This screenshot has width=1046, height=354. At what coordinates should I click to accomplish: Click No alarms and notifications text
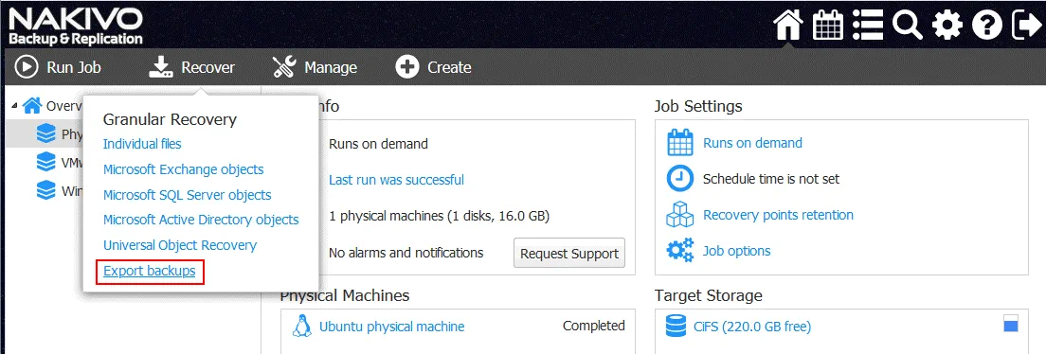406,253
